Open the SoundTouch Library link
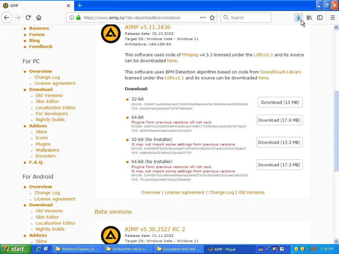 (281, 72)
